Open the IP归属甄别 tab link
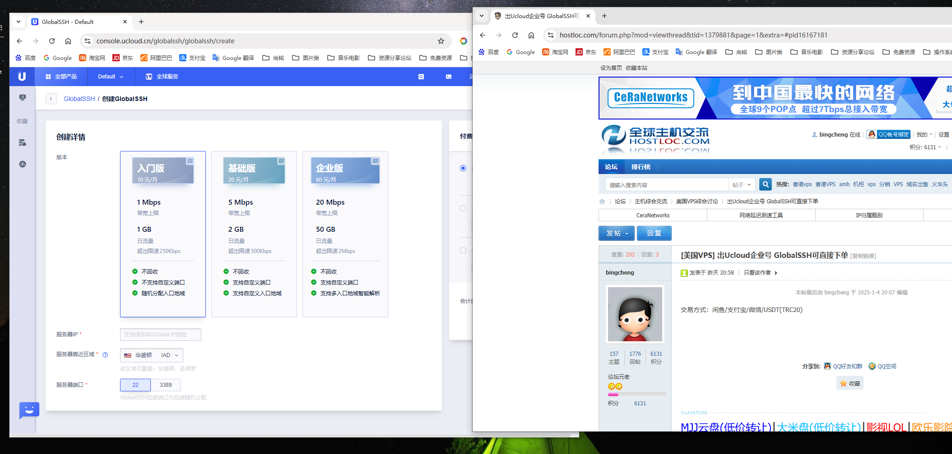952x454 pixels. pos(869,216)
